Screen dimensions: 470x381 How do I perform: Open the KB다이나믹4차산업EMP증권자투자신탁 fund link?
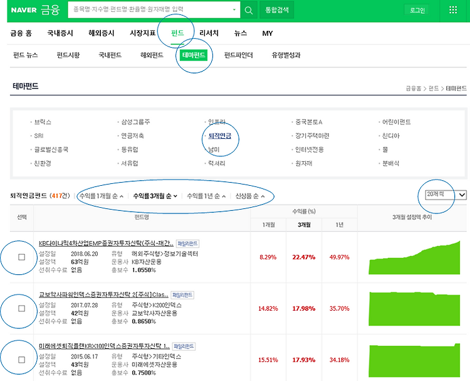click(106, 244)
